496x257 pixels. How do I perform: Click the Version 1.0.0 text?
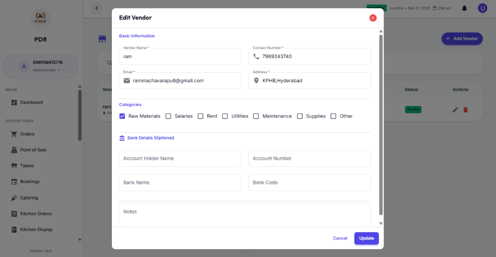point(41,251)
